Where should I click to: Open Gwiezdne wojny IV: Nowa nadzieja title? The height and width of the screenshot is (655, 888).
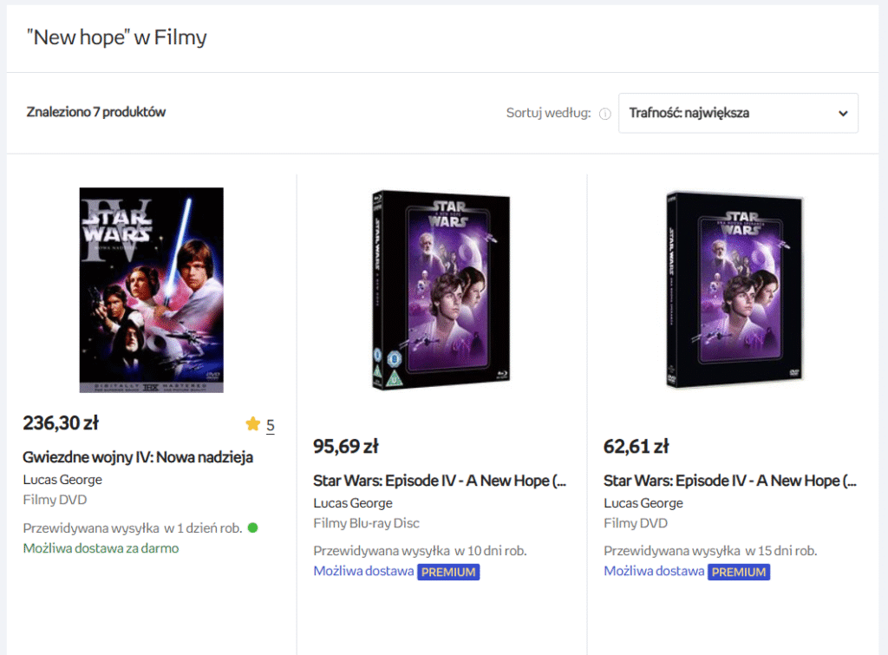click(138, 456)
